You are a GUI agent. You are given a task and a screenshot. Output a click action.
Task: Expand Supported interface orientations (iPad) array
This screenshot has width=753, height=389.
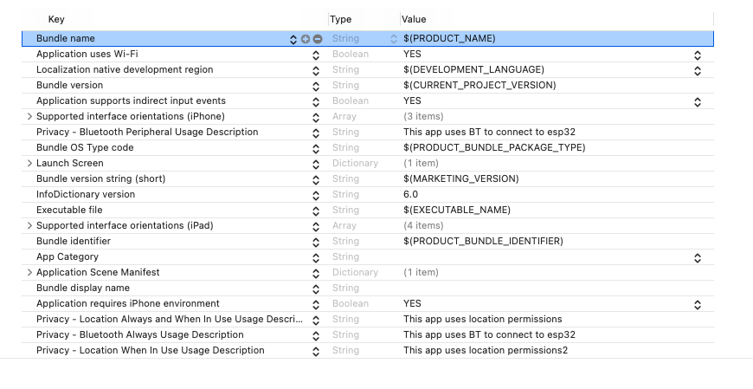click(x=29, y=225)
